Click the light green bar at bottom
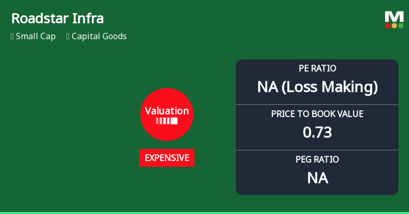 click(204, 212)
